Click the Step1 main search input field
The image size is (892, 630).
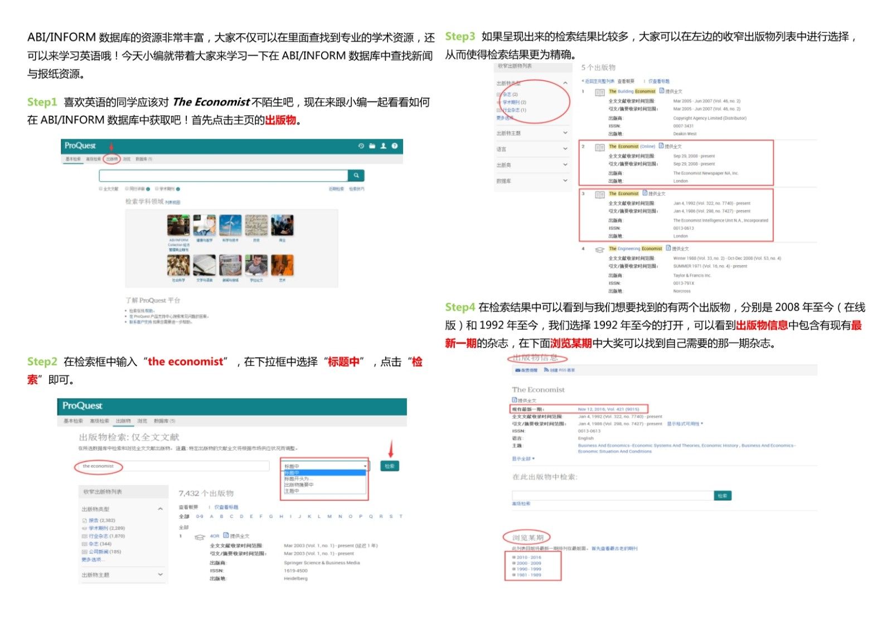point(224,175)
